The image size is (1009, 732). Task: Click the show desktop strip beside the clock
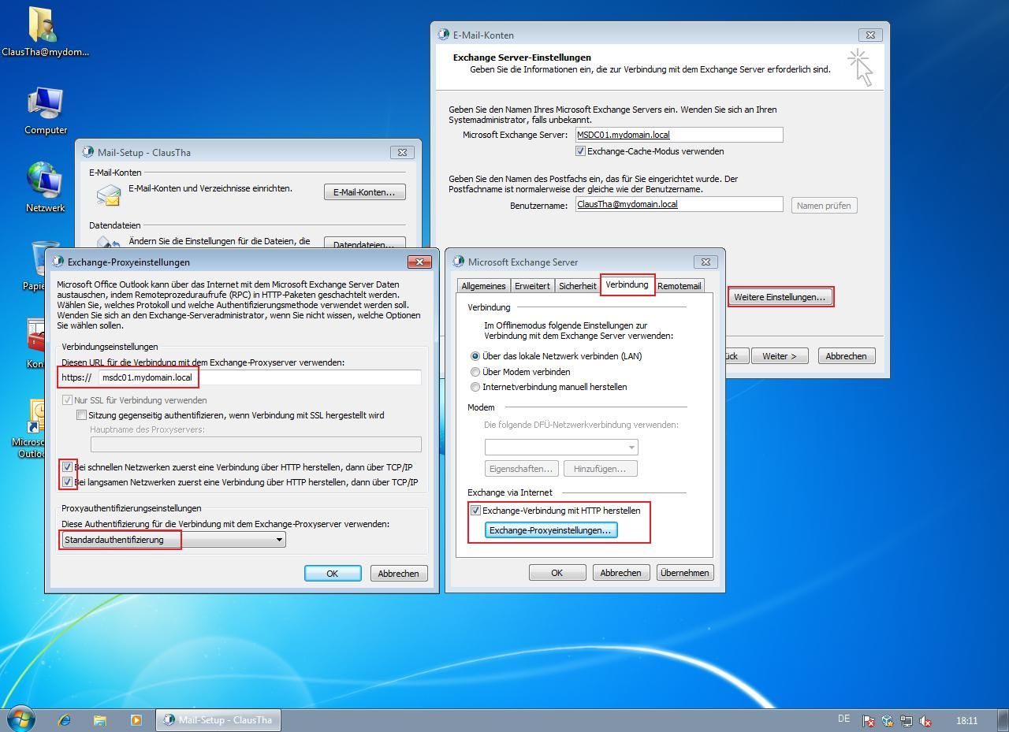coord(1003,719)
